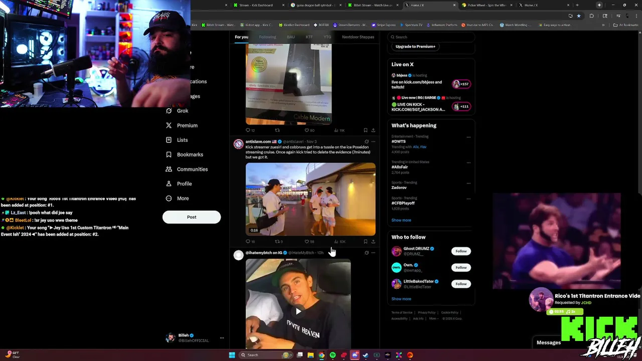Share the Cable Modem post
The width and height of the screenshot is (642, 361).
coord(373,130)
